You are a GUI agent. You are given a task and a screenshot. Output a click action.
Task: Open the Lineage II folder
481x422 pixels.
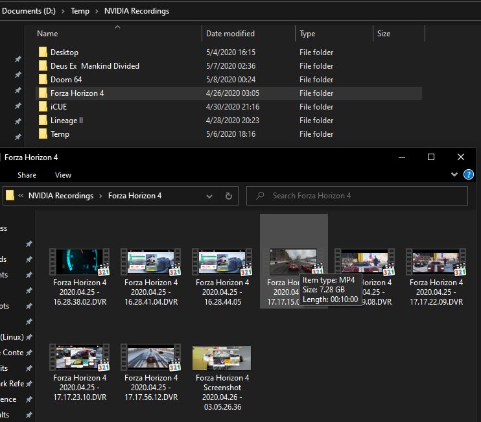[67, 120]
